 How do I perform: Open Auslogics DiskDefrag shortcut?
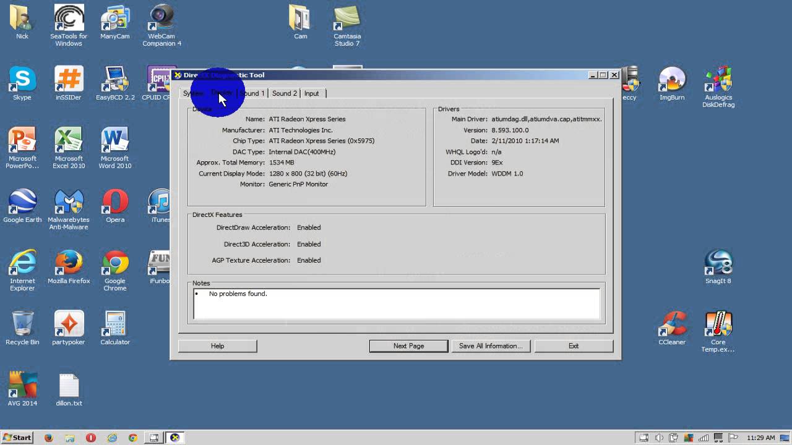coord(718,87)
